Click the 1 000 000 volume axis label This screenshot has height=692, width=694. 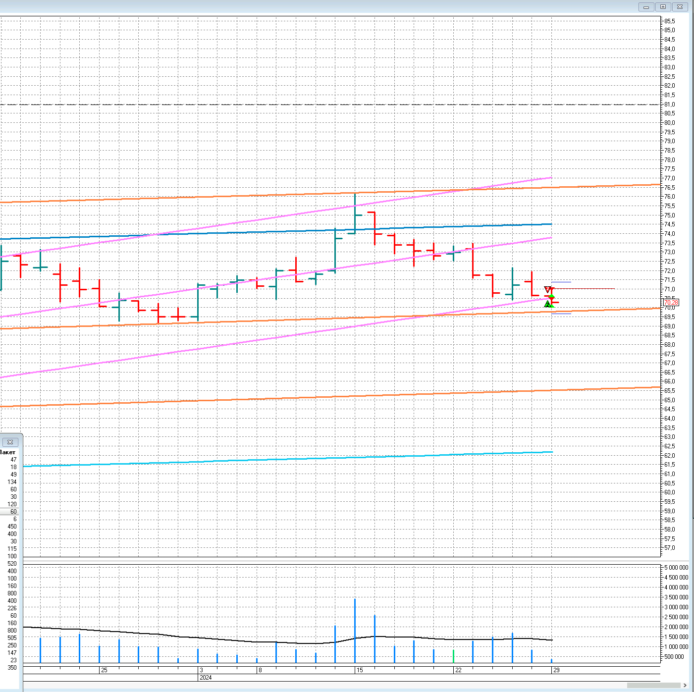click(677, 647)
